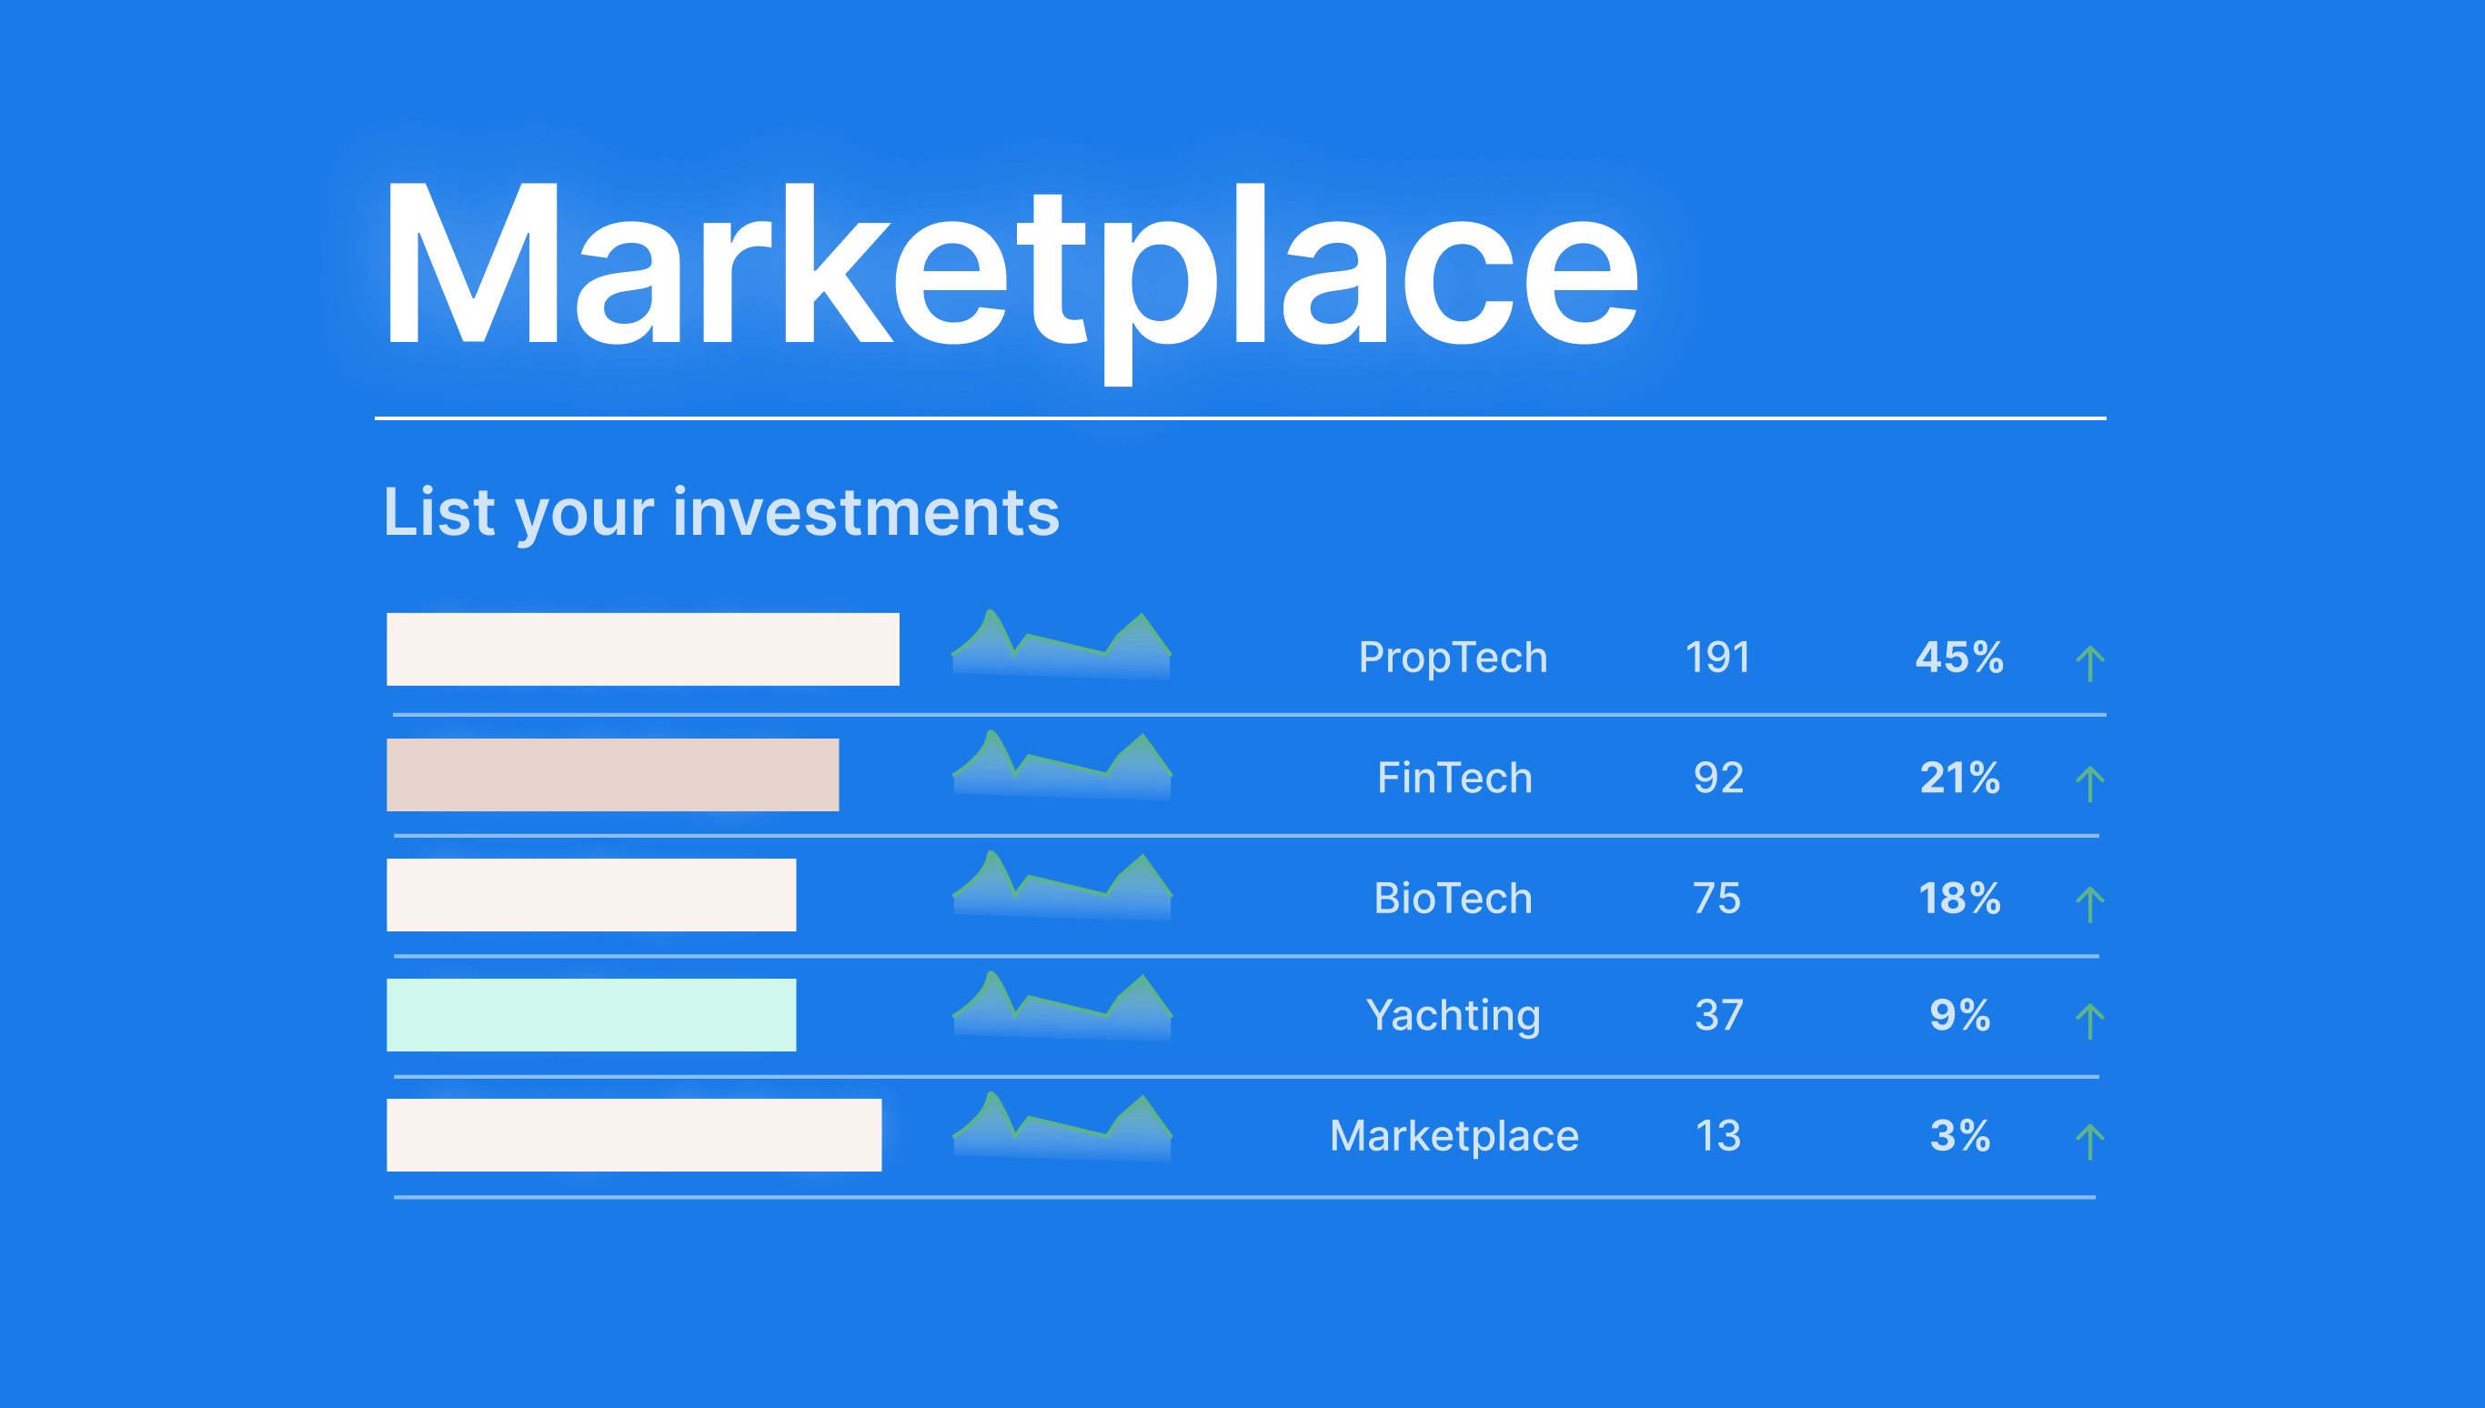Open the BioTech investment label

(1453, 899)
